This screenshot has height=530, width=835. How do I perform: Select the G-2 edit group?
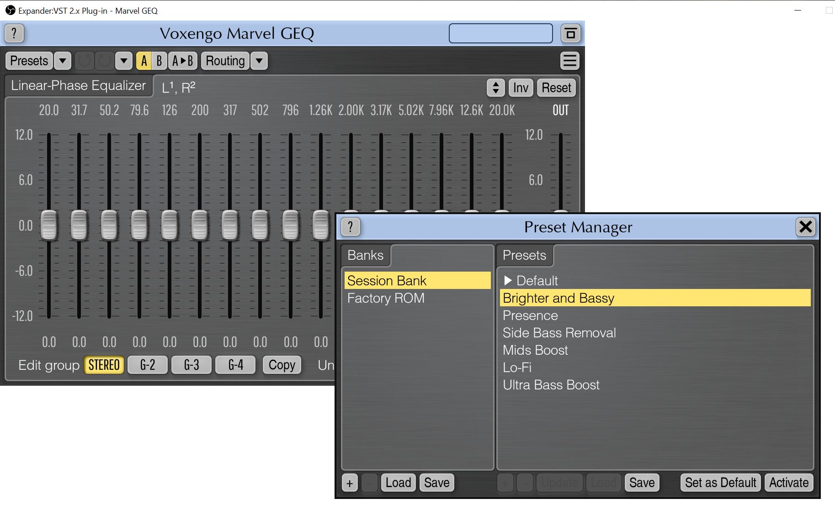pos(148,365)
